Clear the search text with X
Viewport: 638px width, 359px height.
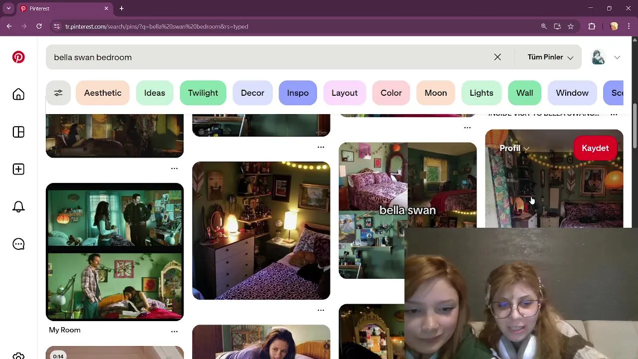[x=497, y=57]
